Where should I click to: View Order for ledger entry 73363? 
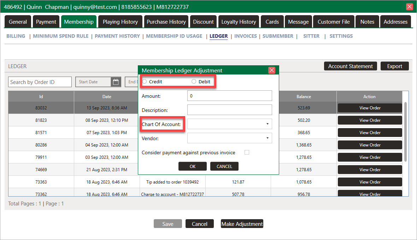[x=370, y=182]
